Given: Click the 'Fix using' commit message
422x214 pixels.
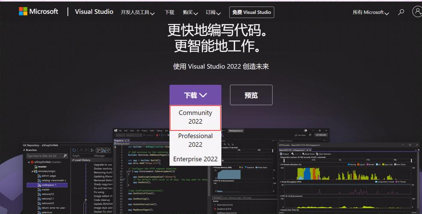Looking at the screenshot, I should pyautogui.click(x=99, y=192).
